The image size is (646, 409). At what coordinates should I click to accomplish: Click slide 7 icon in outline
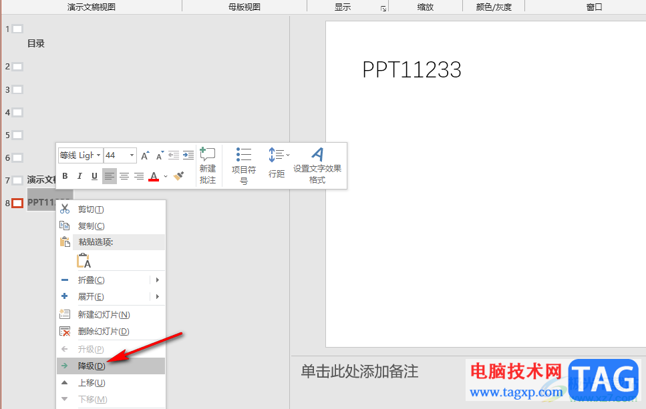(x=17, y=180)
